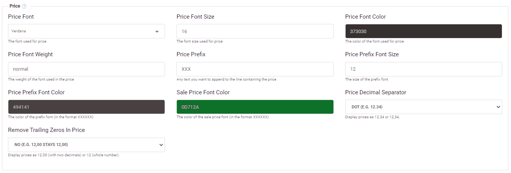Click the Price Font Color field 373030

423,31
